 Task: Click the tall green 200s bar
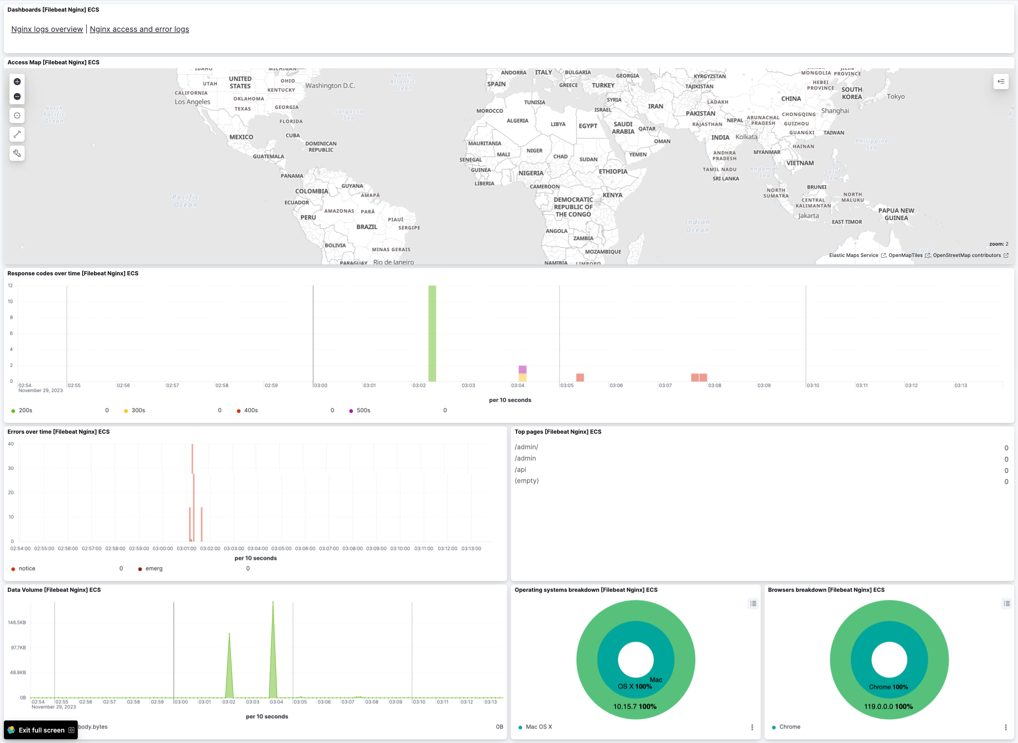pyautogui.click(x=432, y=333)
